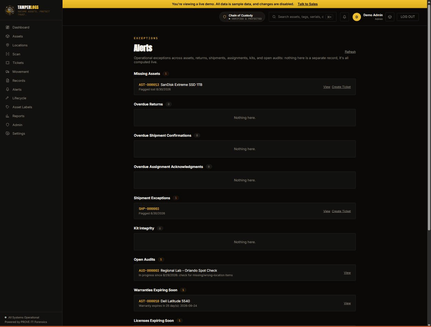Image resolution: width=431 pixels, height=327 pixels.
Task: Go to Assets page
Action: [18, 36]
